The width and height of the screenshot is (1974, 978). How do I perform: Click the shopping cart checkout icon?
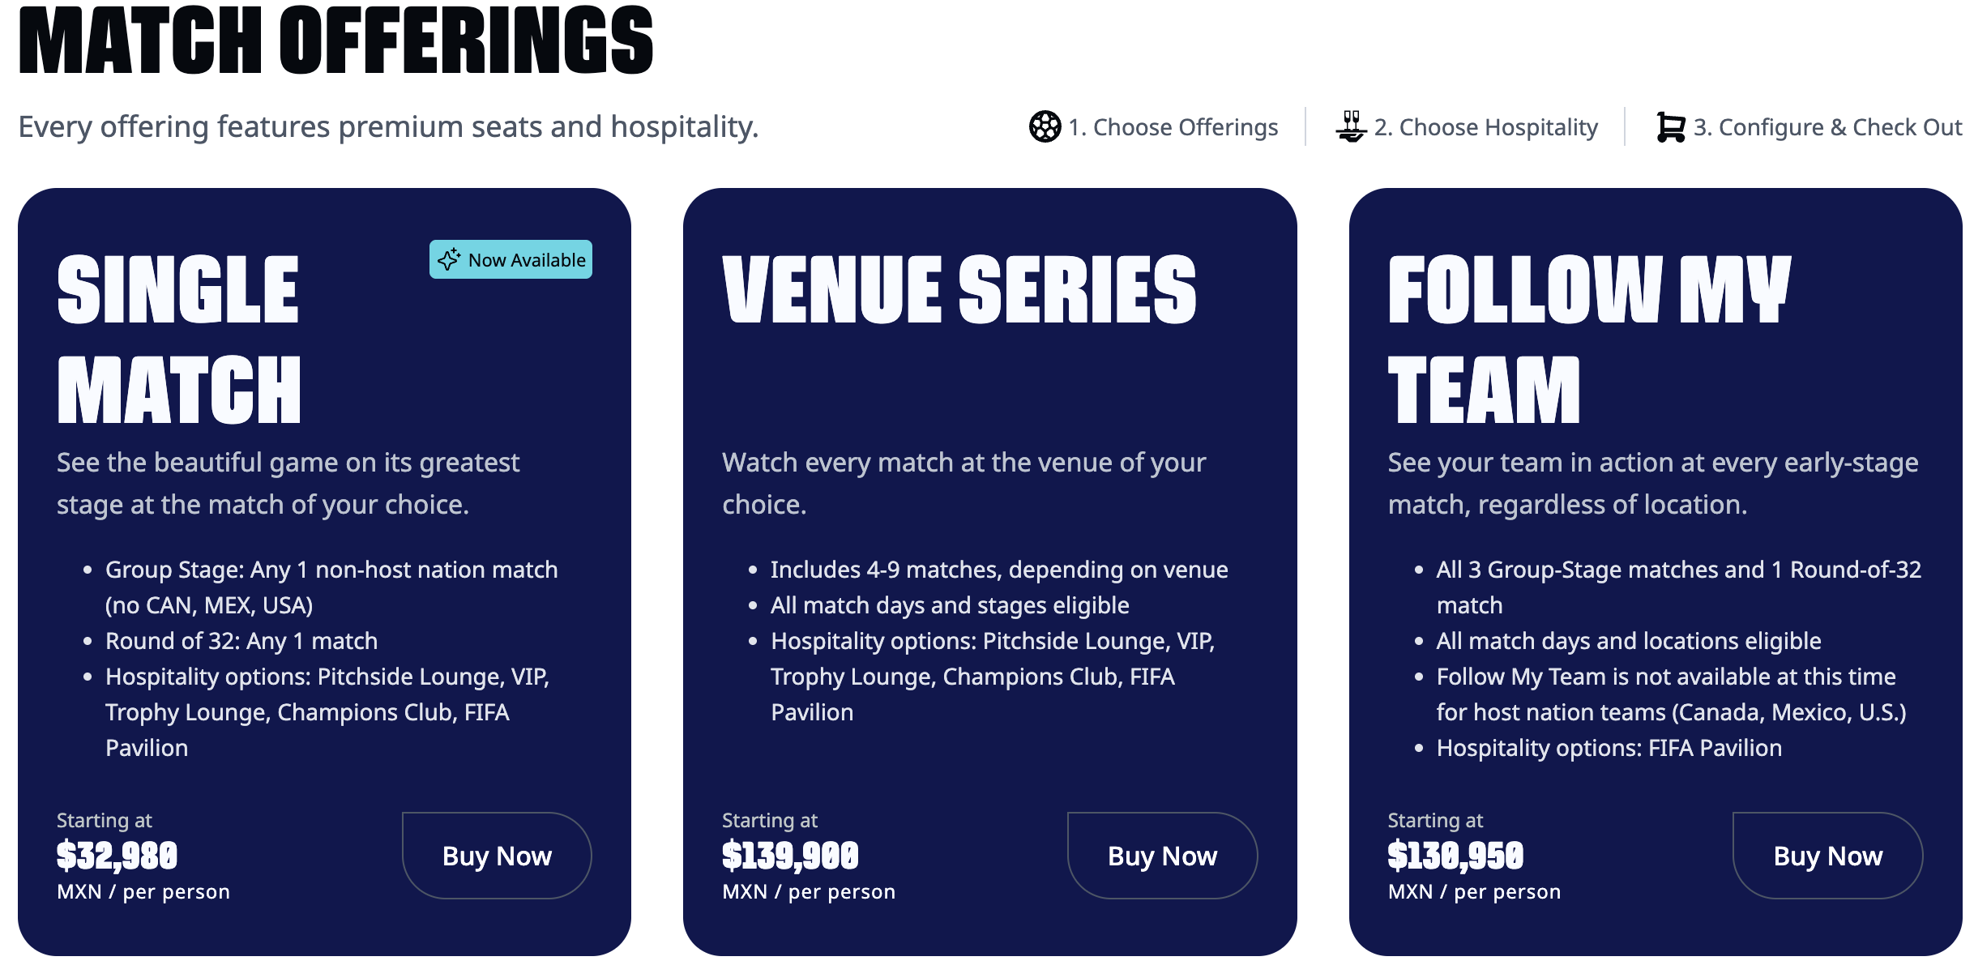point(1671,126)
